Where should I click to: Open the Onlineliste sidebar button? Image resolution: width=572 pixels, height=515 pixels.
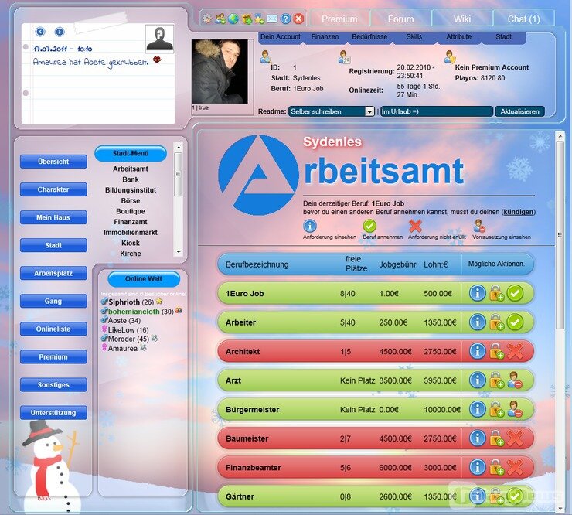click(x=53, y=329)
